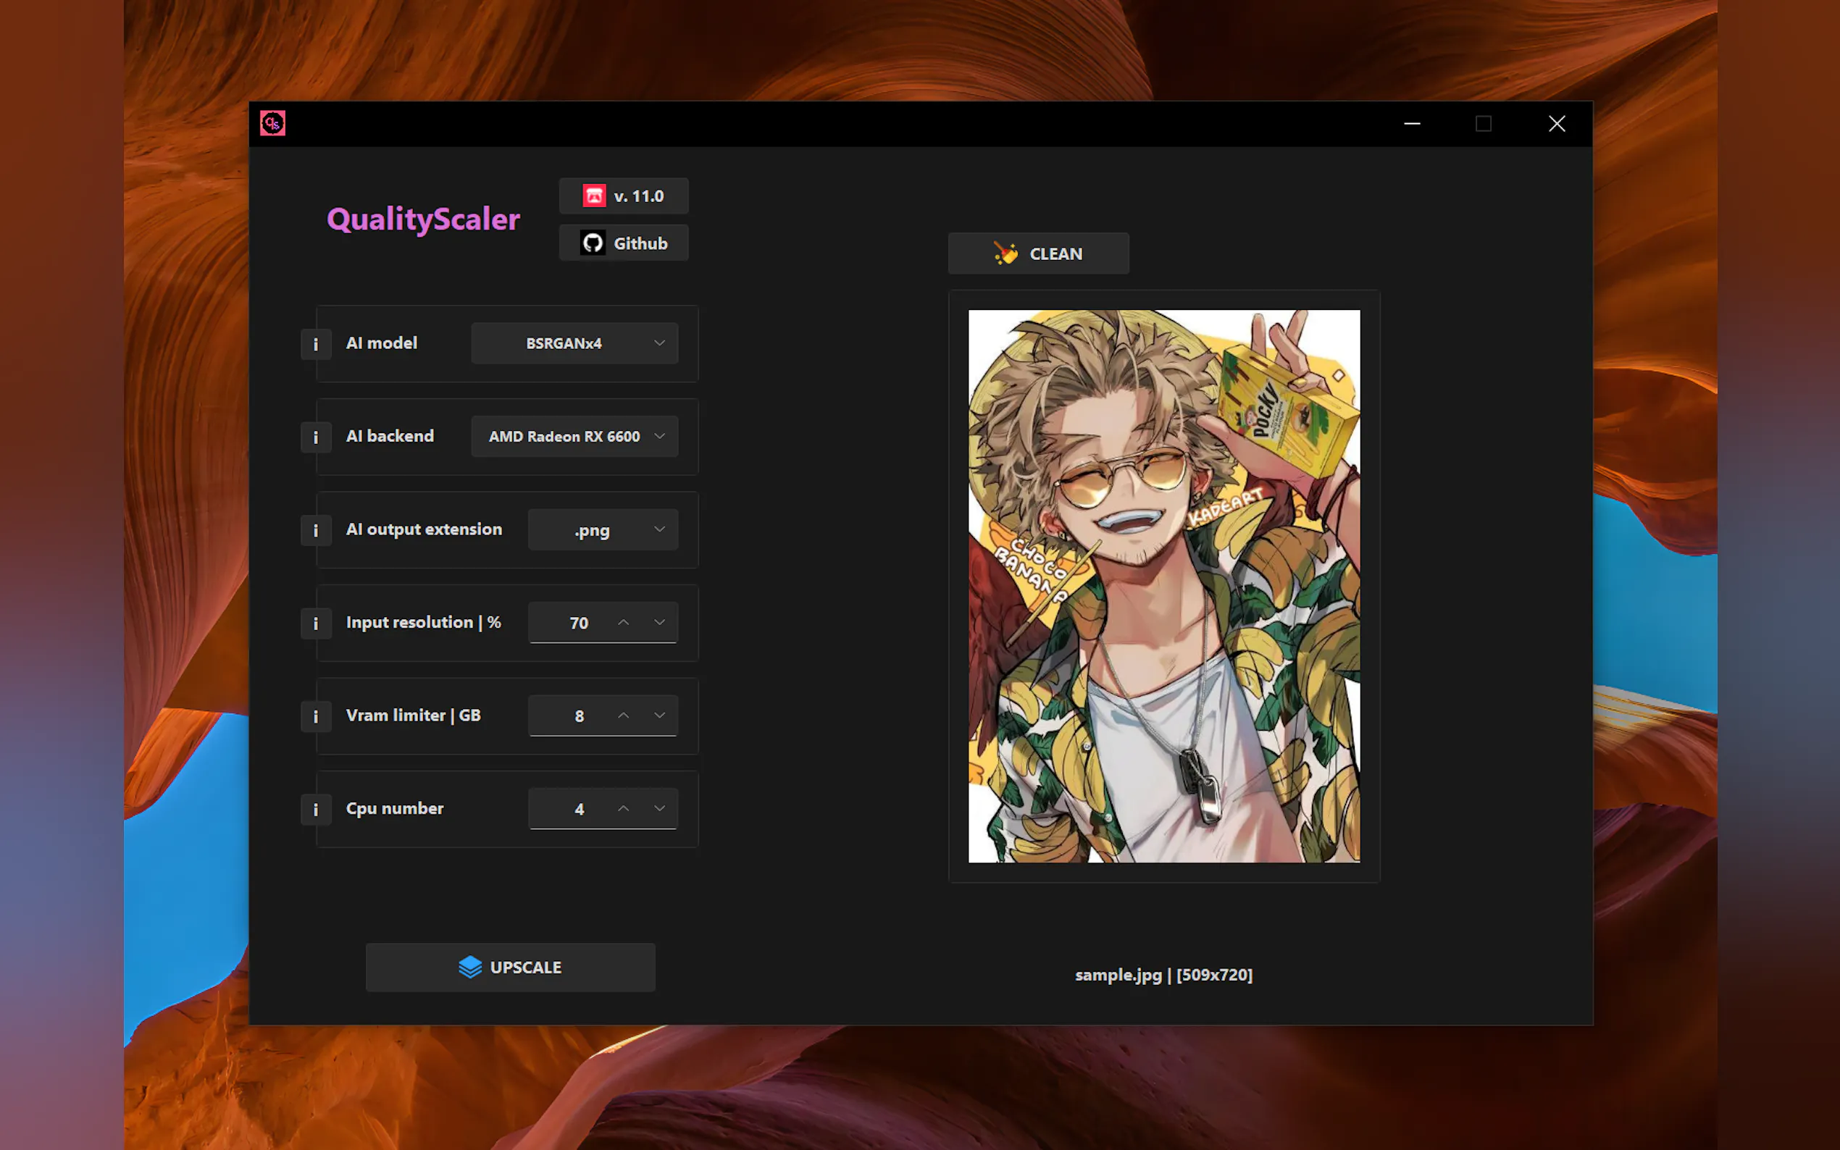The image size is (1840, 1150).
Task: Open the Vram limiter info icon
Action: [x=316, y=716]
